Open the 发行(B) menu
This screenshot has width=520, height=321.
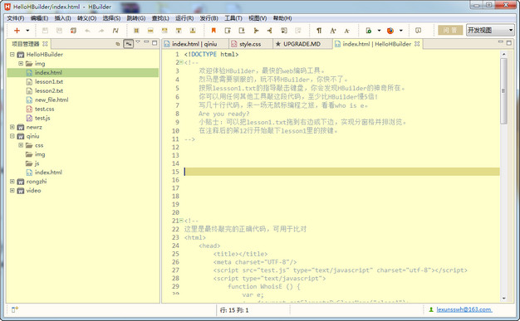[209, 18]
